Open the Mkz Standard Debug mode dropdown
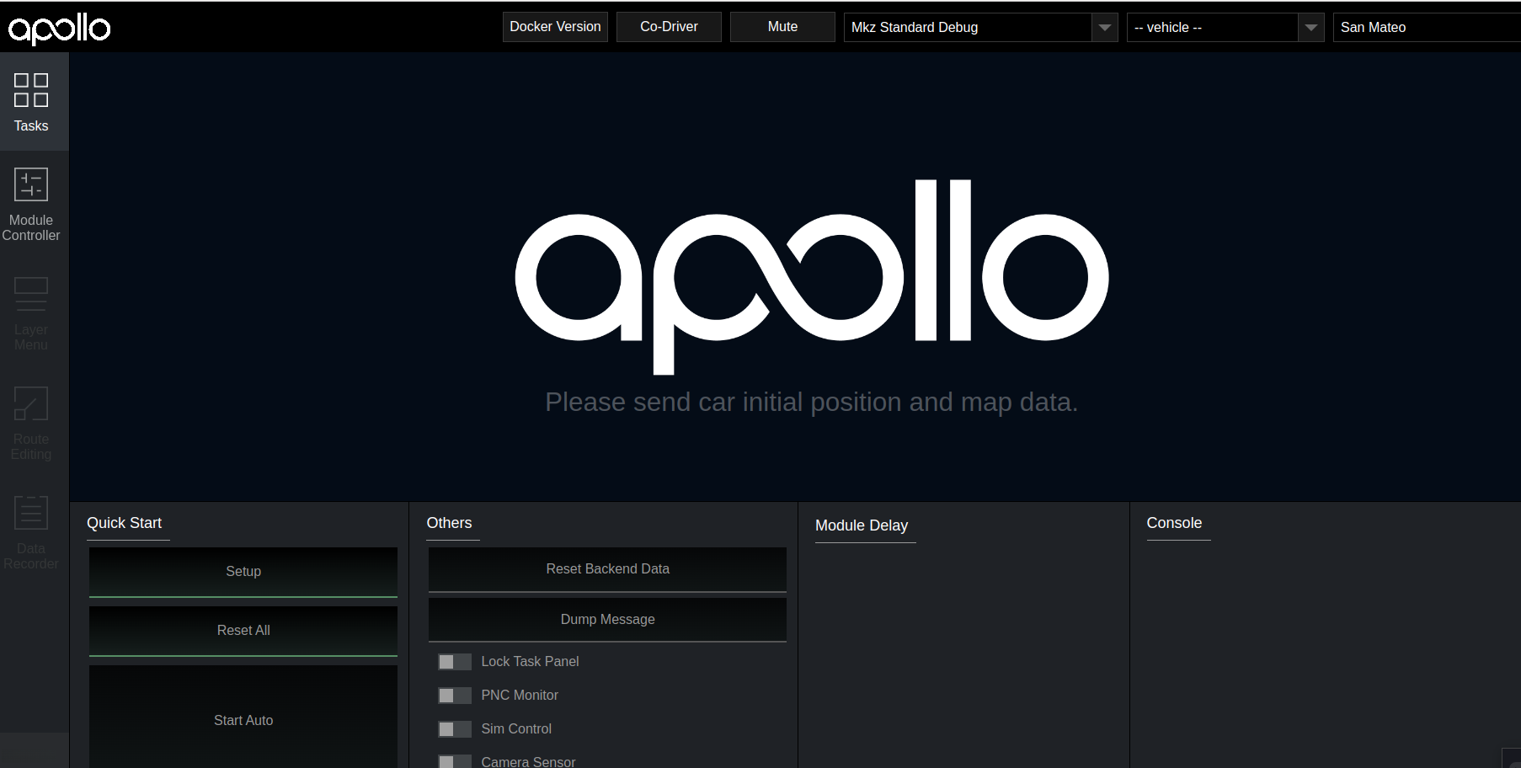Screen dimensions: 1521x768 click(981, 27)
